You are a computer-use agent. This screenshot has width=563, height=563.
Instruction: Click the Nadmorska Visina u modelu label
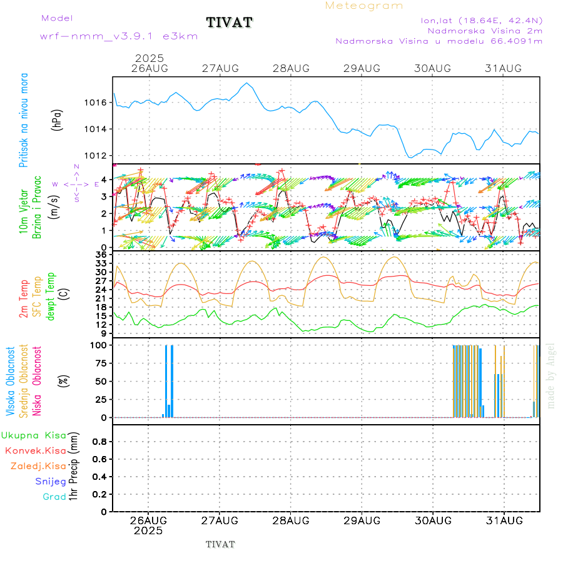pos(439,41)
